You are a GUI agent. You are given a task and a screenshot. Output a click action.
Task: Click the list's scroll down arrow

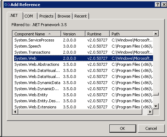point(156,106)
